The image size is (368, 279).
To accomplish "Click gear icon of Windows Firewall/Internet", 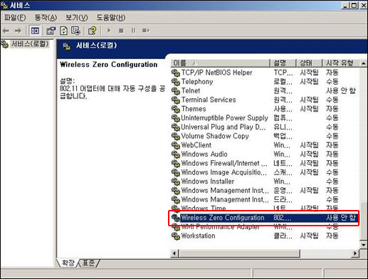I will pos(176,163).
